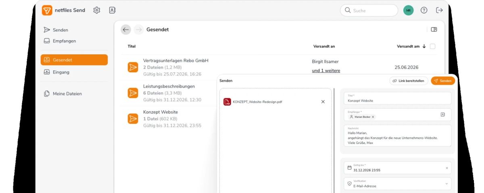Open Leistungsbeschreibungen transfer title
This screenshot has width=484, height=193.
click(x=169, y=86)
